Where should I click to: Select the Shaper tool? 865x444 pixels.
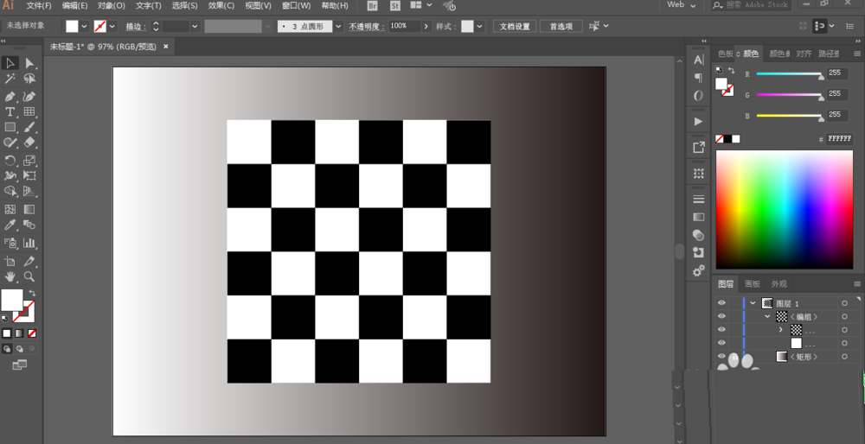tap(10, 143)
